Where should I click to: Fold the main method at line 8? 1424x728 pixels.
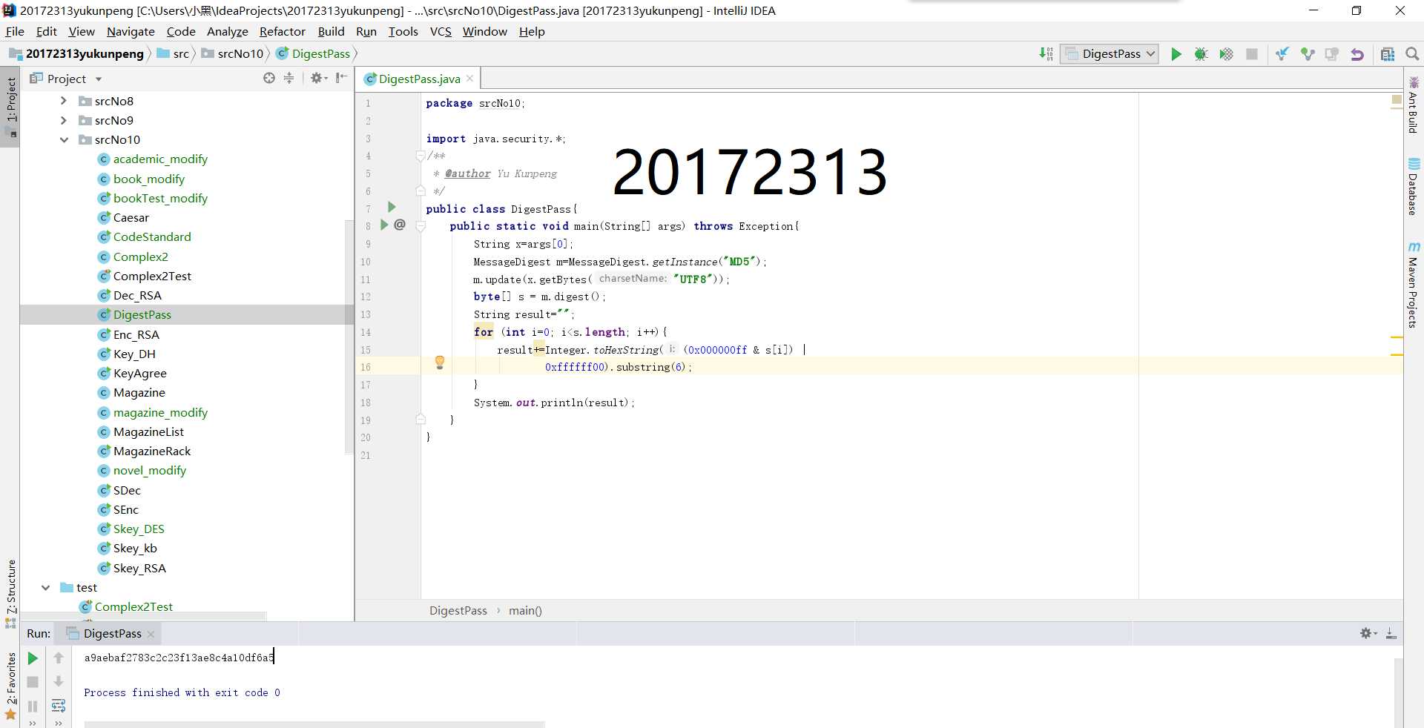click(421, 226)
